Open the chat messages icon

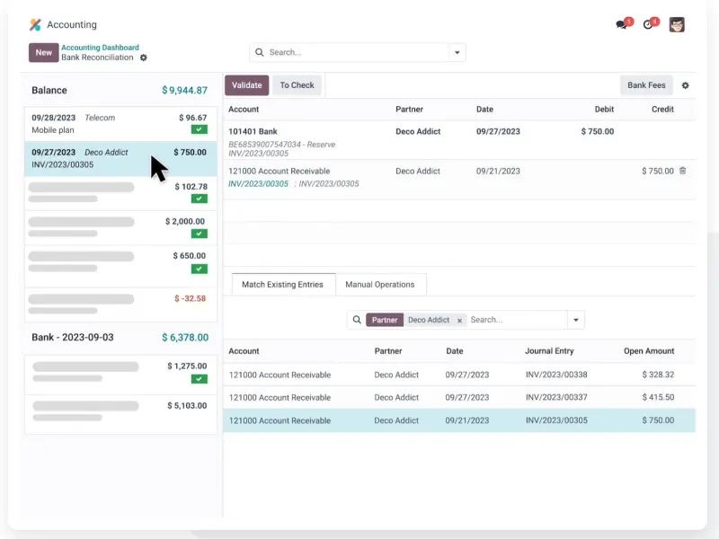[622, 24]
